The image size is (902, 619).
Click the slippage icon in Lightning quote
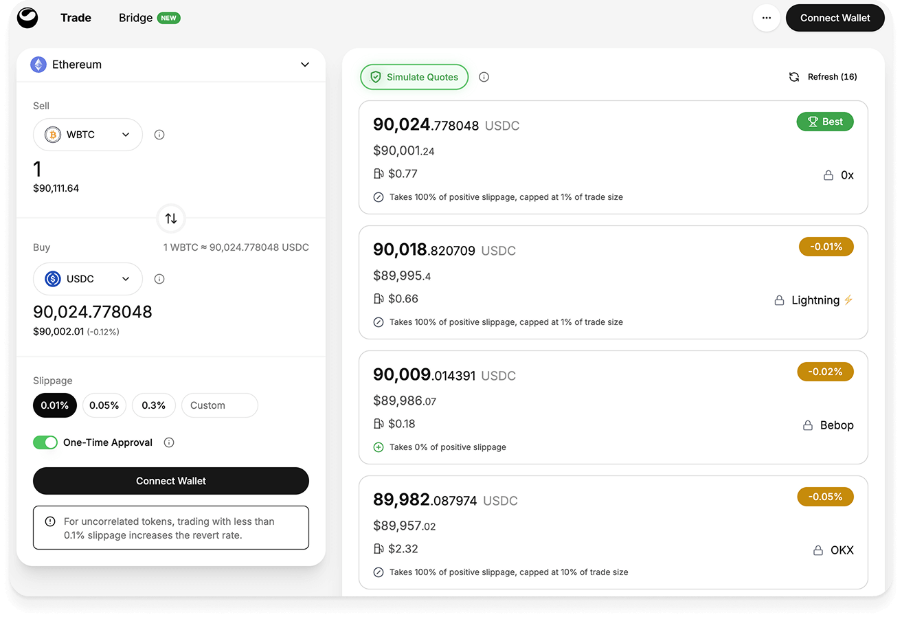tap(379, 322)
